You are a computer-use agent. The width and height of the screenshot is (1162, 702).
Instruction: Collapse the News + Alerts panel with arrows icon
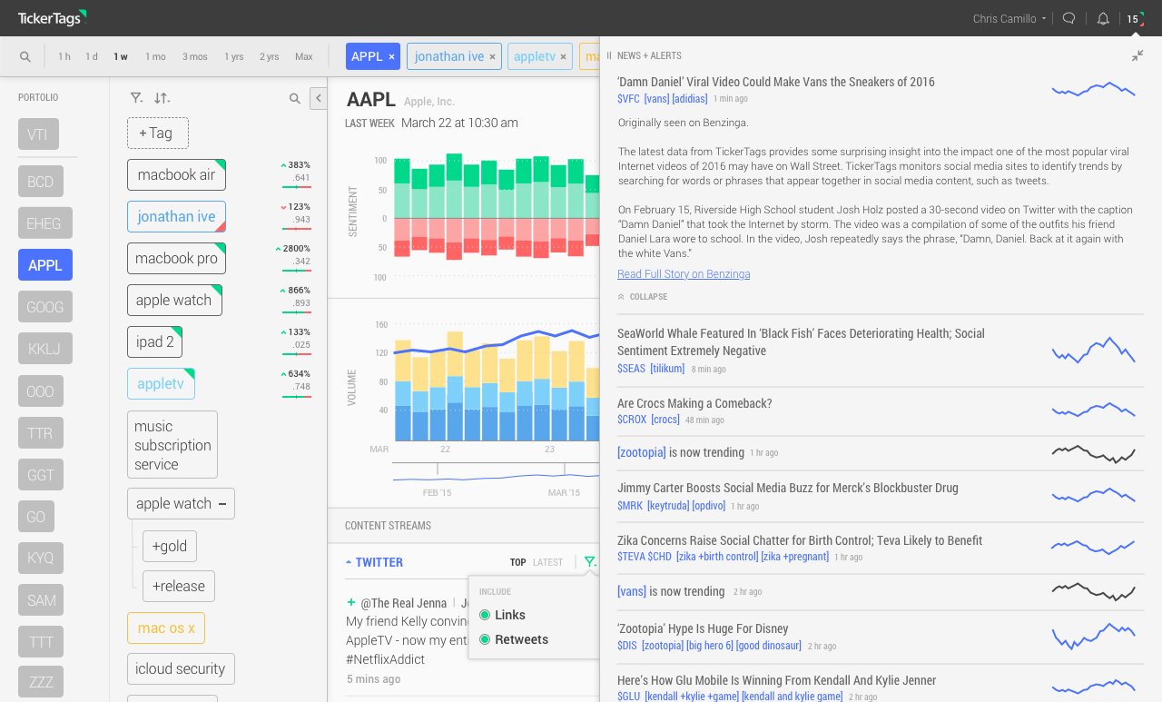click(1137, 55)
